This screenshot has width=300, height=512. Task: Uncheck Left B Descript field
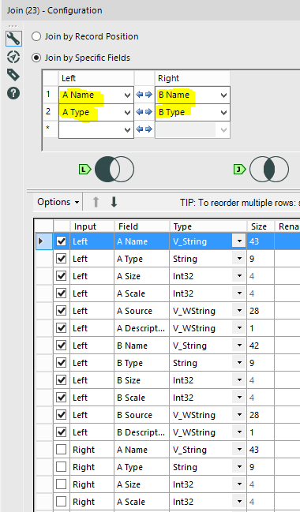[61, 432]
